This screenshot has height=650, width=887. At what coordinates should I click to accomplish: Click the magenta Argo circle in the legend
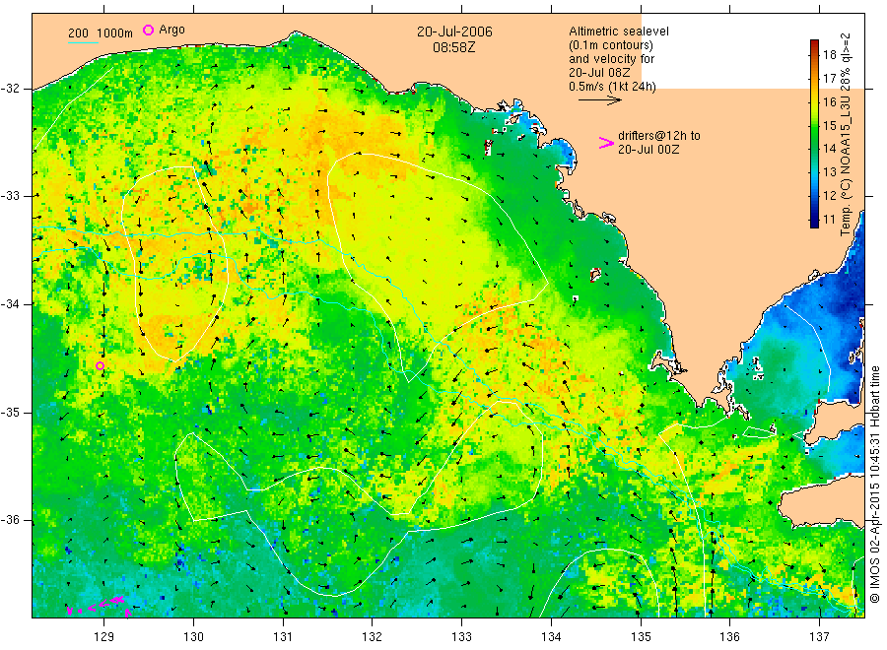click(x=148, y=30)
